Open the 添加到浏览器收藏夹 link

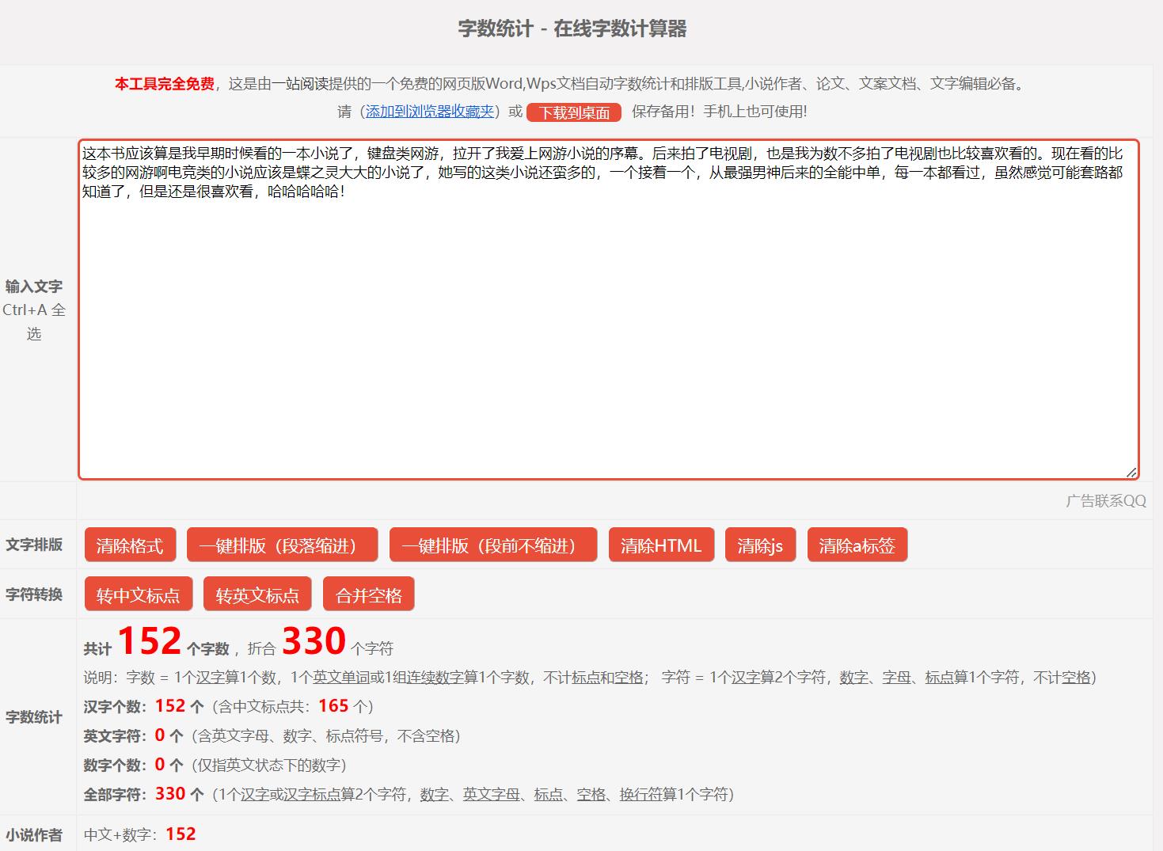coord(430,112)
